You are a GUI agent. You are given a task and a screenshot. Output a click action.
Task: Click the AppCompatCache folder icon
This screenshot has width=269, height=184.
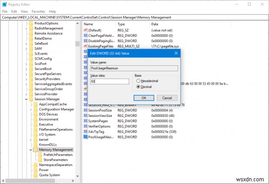tap(35, 104)
